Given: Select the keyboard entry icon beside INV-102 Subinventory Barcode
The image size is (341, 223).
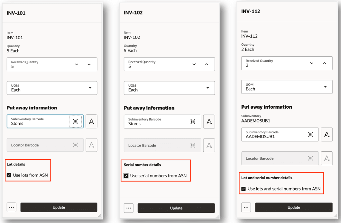Looking at the screenshot, I should coord(209,121).
